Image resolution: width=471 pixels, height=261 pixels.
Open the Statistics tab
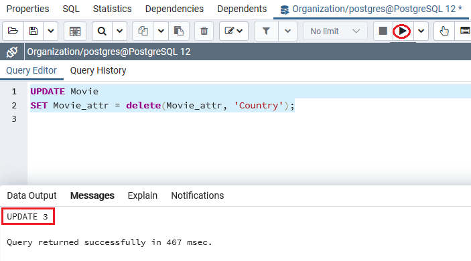point(113,9)
